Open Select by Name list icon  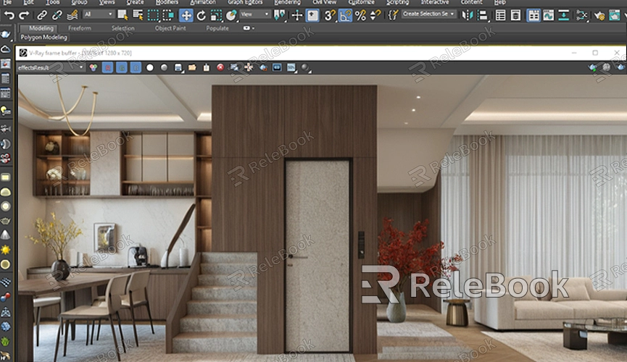138,16
